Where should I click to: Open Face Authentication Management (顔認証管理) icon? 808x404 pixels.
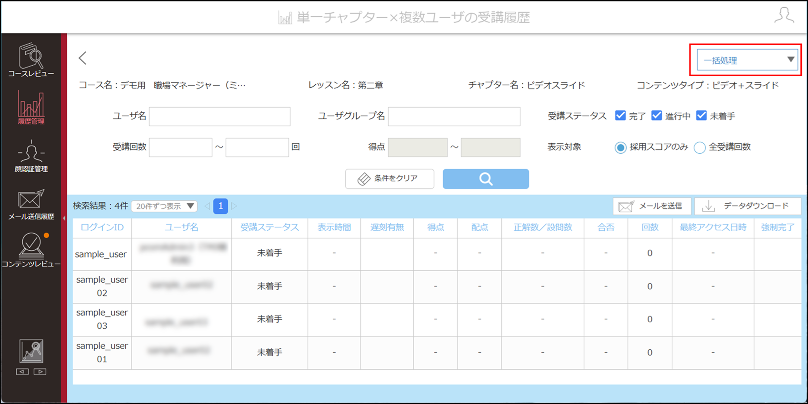pos(31,156)
